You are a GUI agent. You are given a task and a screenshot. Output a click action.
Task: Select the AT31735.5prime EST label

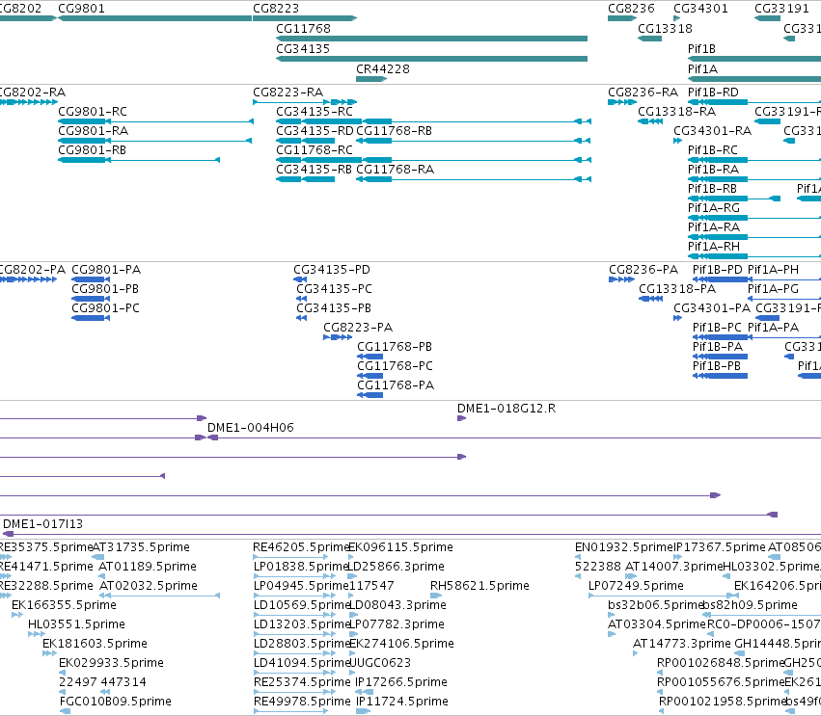tap(141, 547)
